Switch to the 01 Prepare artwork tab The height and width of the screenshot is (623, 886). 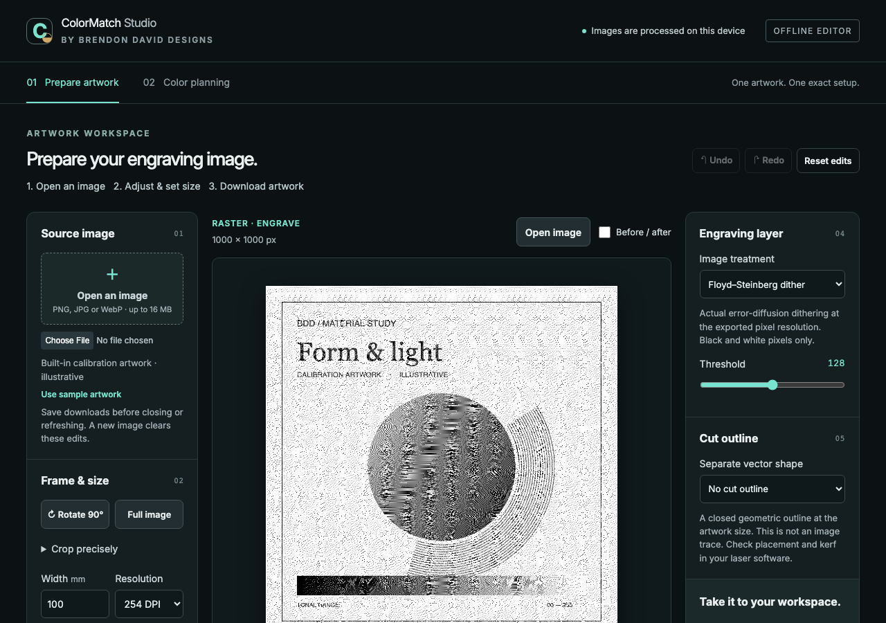coord(73,82)
